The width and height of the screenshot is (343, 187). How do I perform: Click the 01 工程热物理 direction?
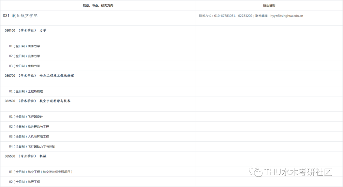pos(26,91)
